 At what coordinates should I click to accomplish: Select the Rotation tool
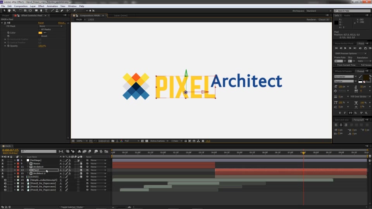[x=21, y=10]
